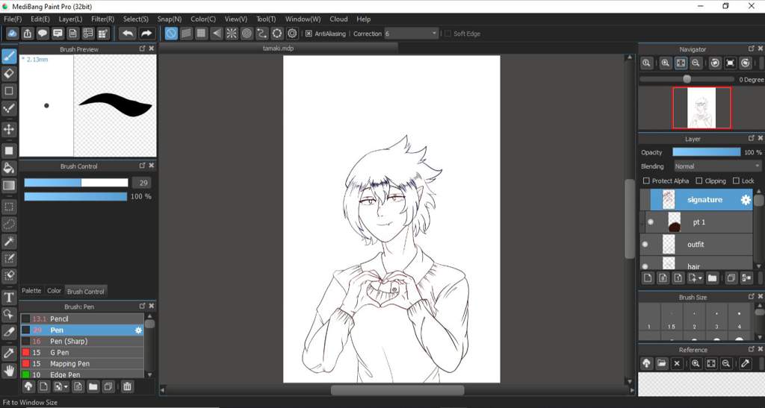Click the Redo arrow in toolbar
The image size is (765, 408).
146,34
